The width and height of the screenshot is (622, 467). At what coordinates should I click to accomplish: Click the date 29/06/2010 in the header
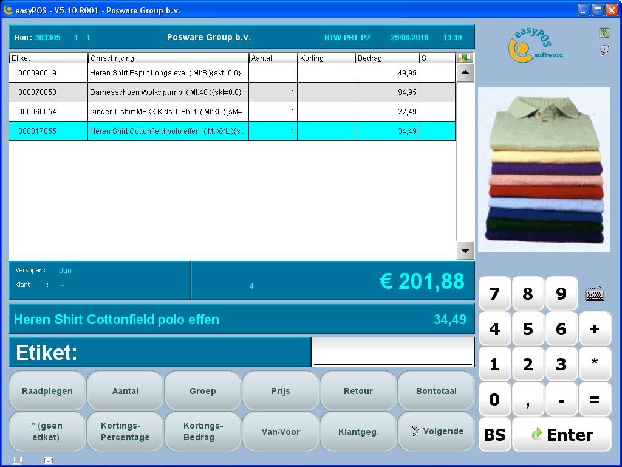click(409, 37)
